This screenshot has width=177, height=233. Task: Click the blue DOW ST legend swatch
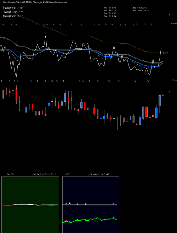[4, 8]
